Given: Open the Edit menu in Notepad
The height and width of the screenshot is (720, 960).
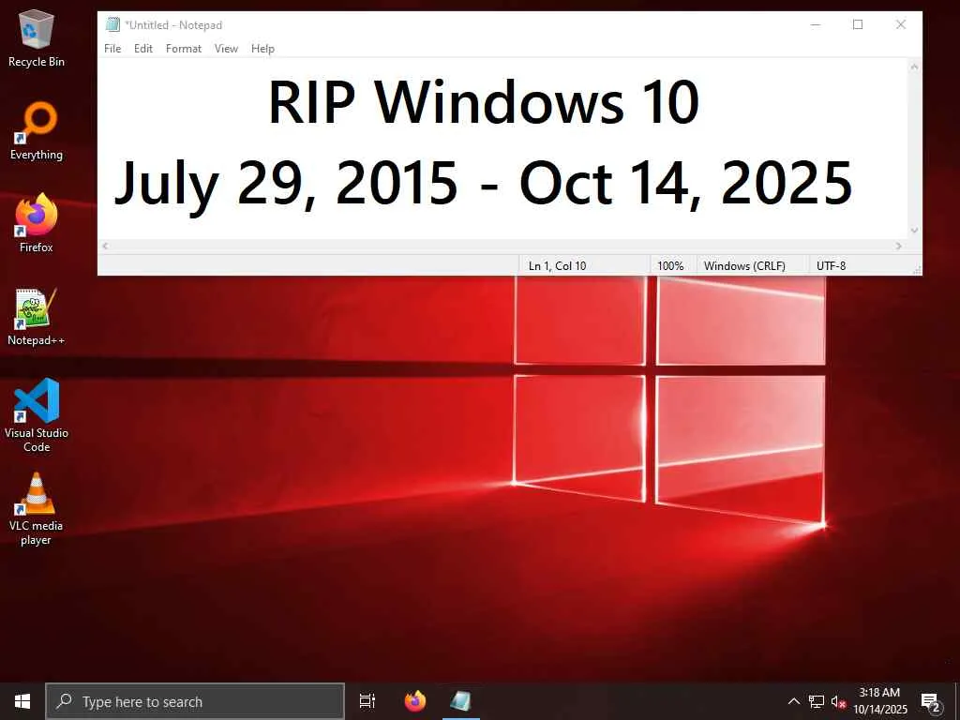Looking at the screenshot, I should point(143,49).
